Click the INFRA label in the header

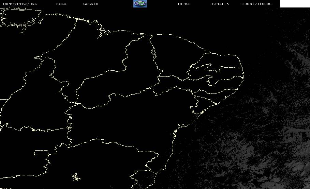click(183, 4)
